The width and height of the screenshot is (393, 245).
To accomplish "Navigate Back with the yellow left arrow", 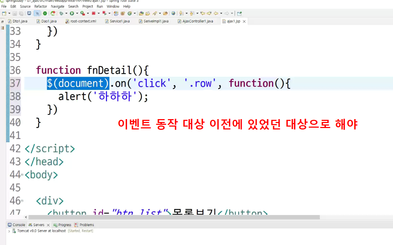I will (216, 13).
